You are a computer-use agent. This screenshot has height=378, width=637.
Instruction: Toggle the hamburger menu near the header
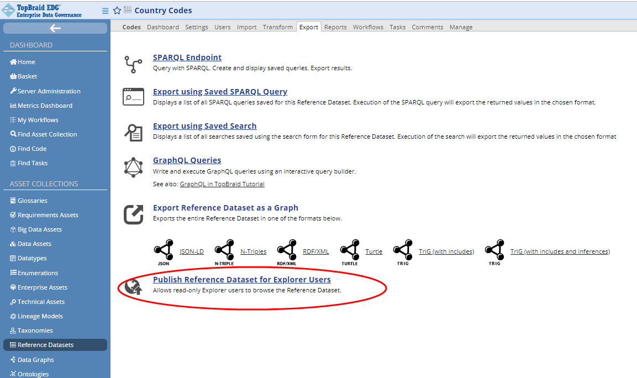(x=104, y=10)
